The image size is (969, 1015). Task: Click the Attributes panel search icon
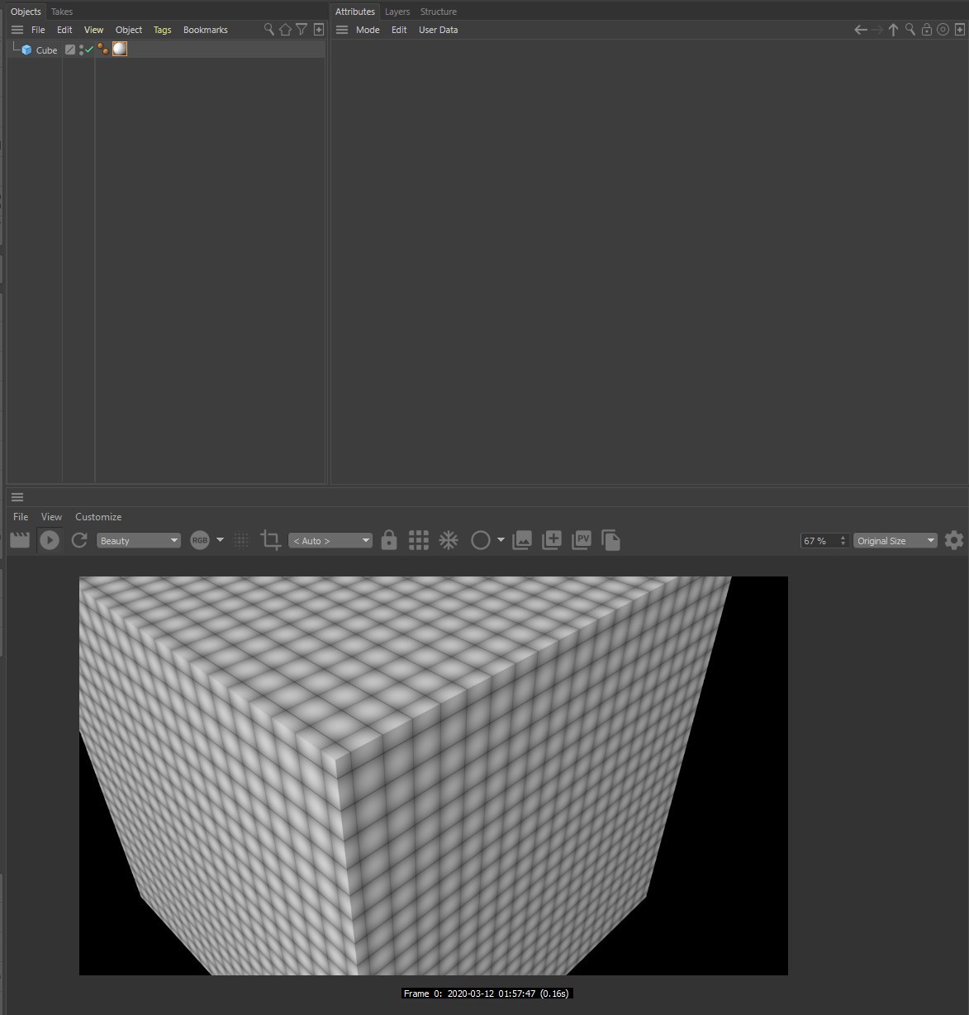point(910,30)
